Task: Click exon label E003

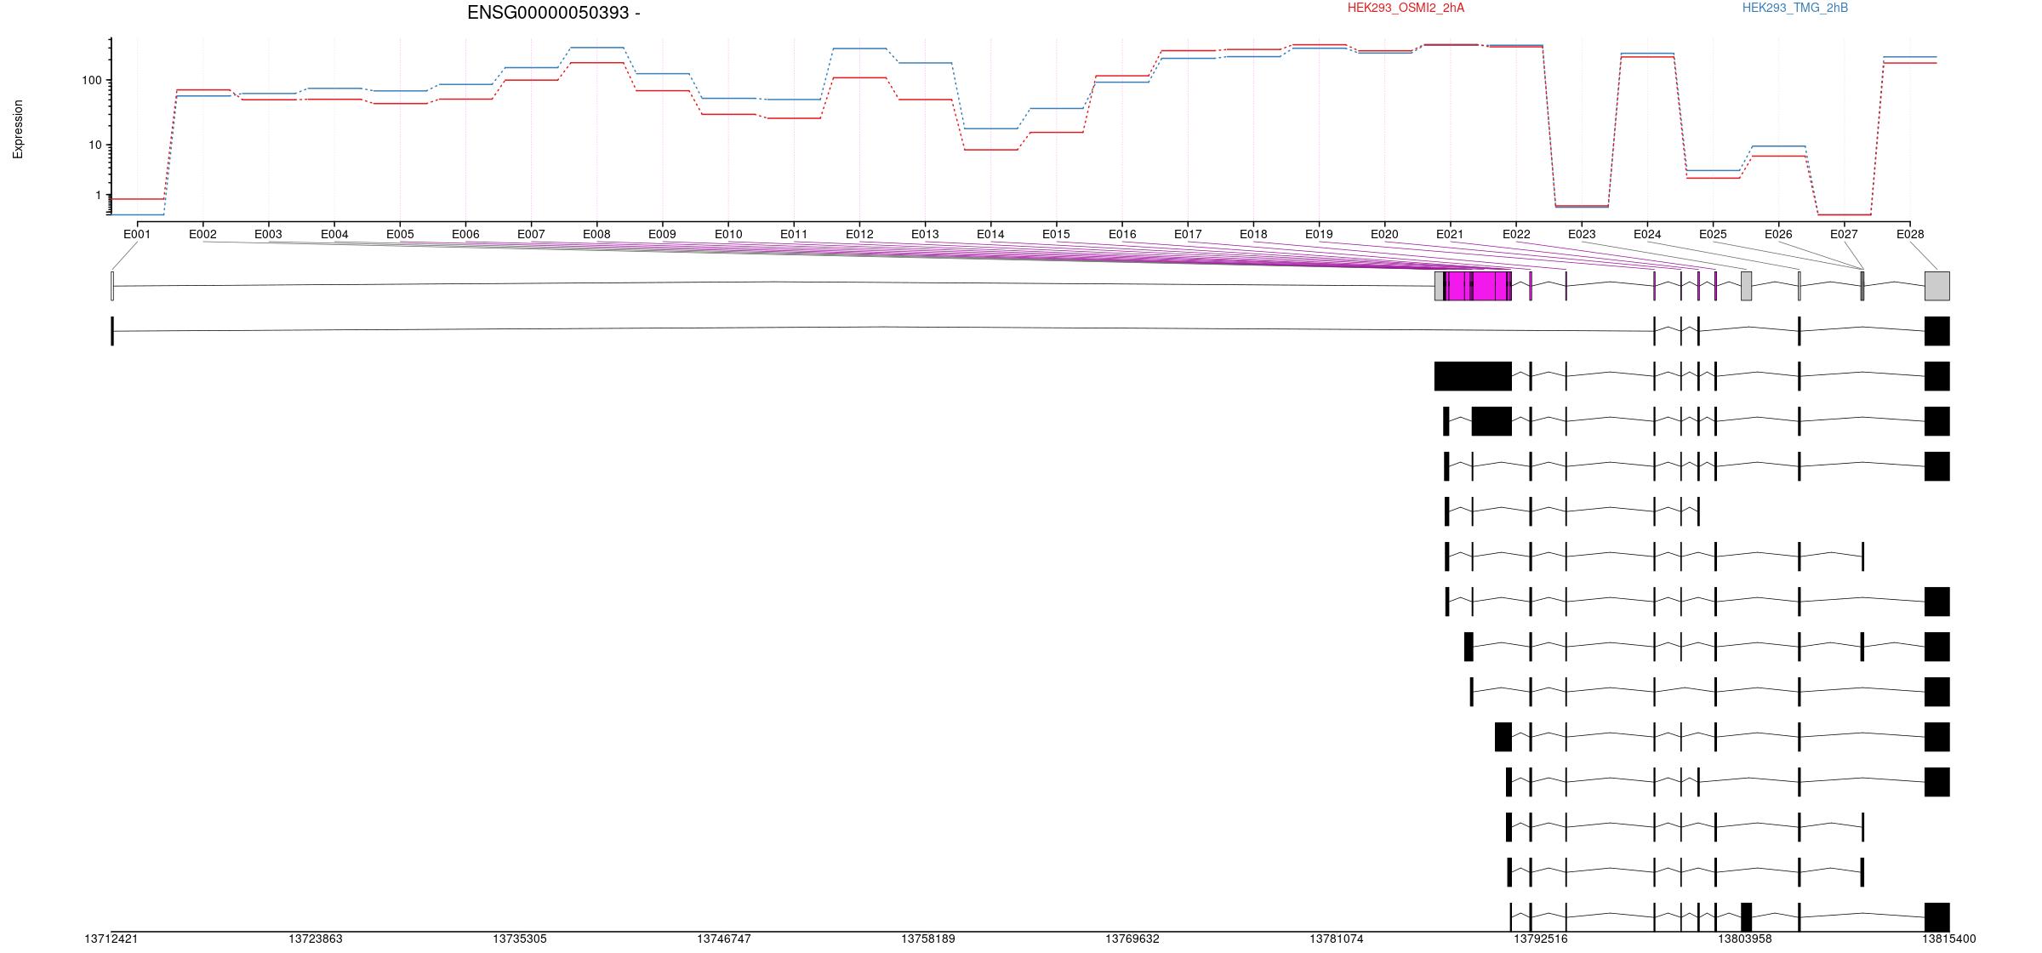Action: point(268,234)
